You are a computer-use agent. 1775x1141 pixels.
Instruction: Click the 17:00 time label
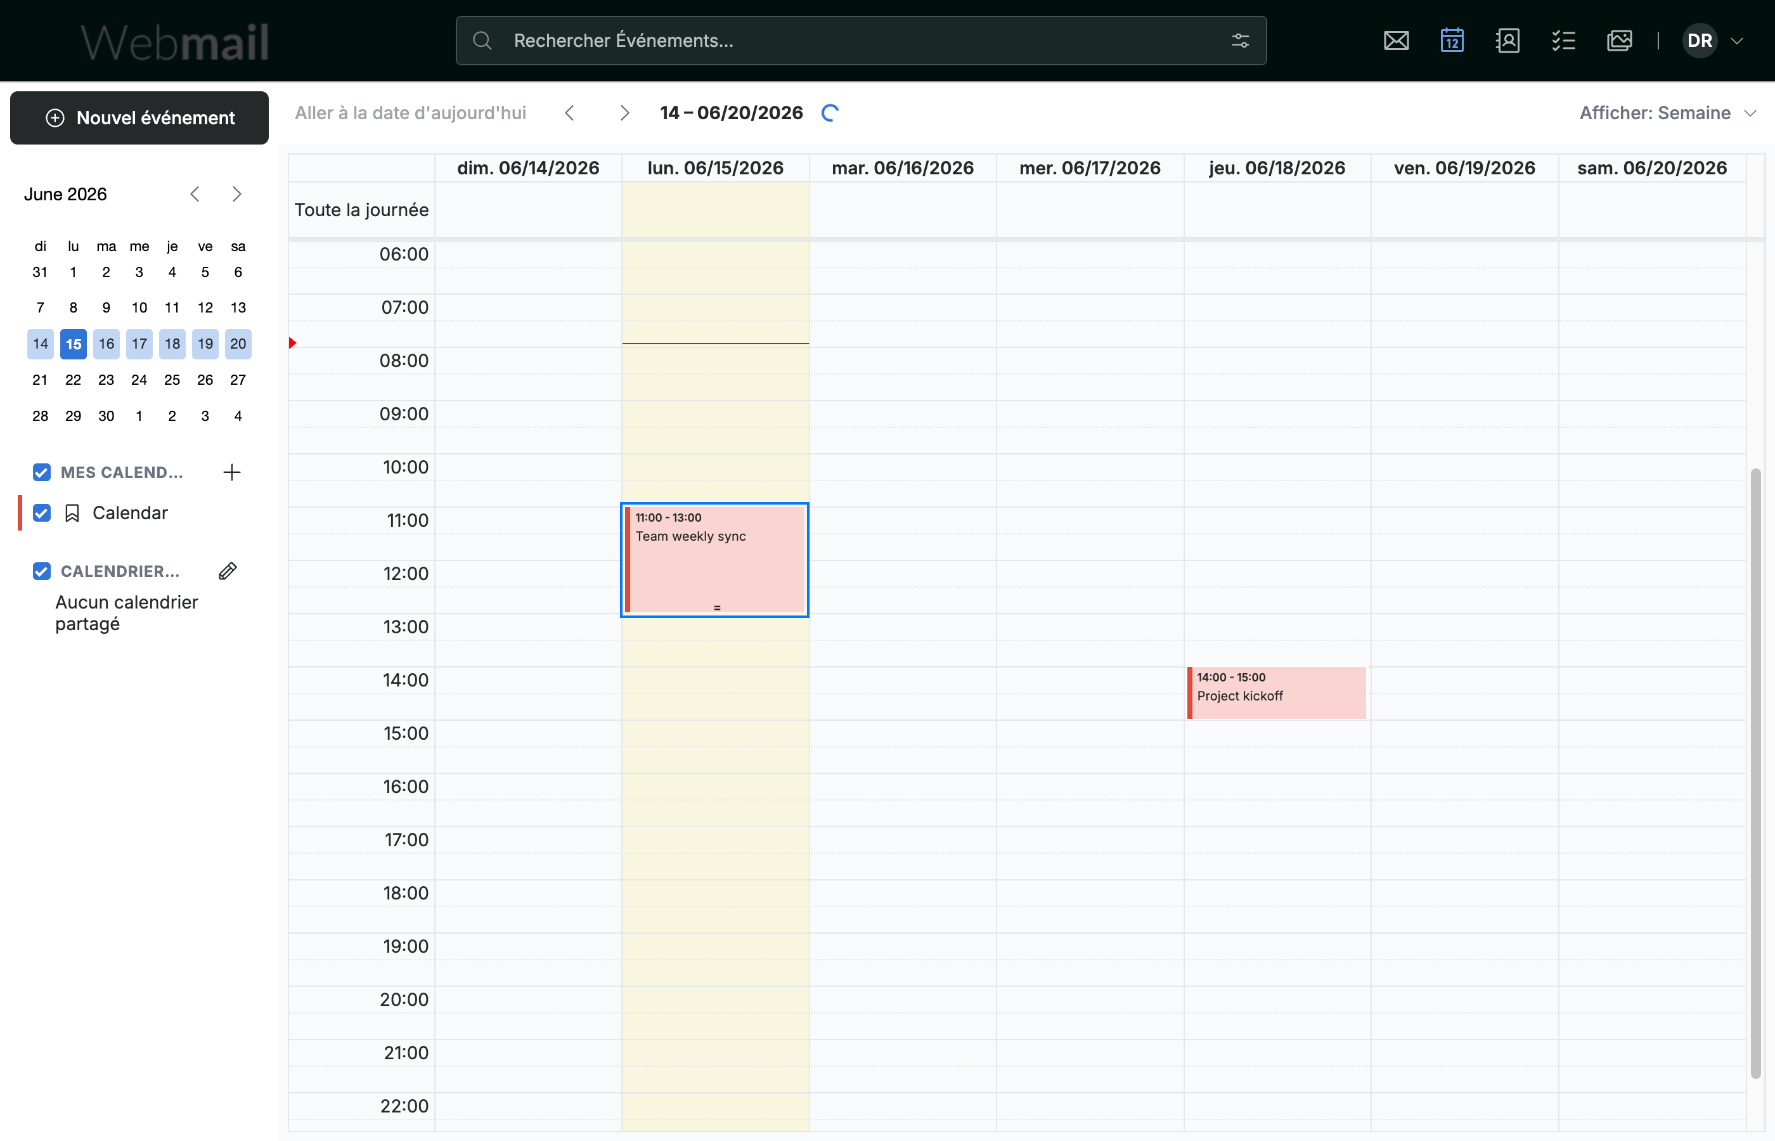[x=406, y=839]
